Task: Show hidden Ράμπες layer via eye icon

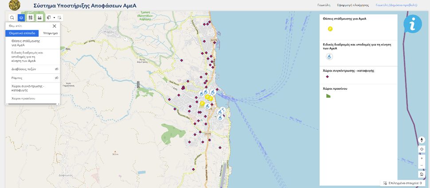Action: point(56,78)
